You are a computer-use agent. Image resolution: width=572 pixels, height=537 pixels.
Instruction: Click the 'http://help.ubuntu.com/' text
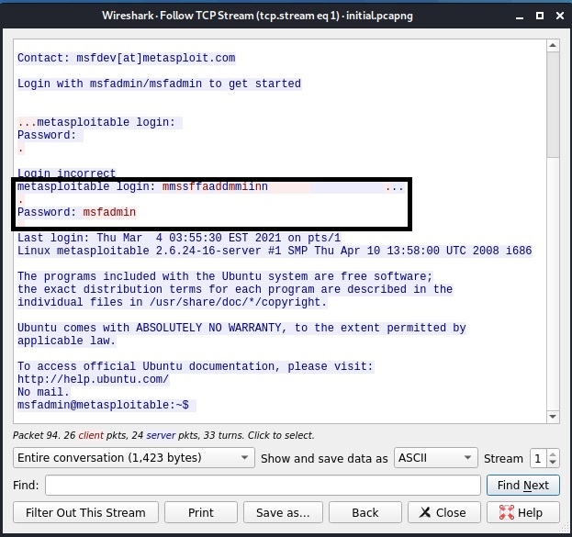click(93, 379)
